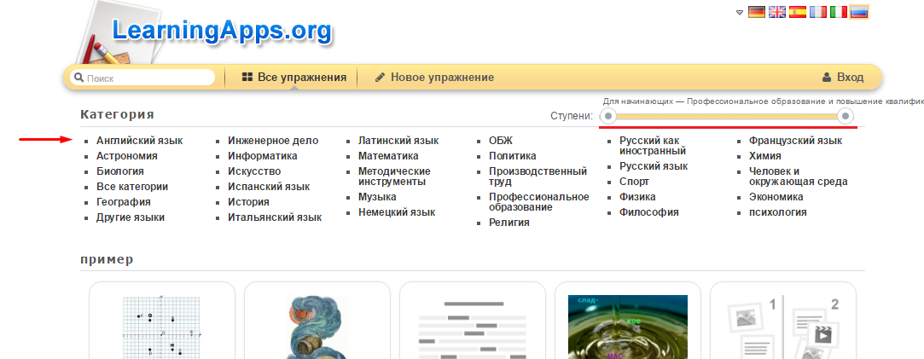Click the LearningApps.org logo
Viewport: 924px width, 359px height.
coord(222,31)
